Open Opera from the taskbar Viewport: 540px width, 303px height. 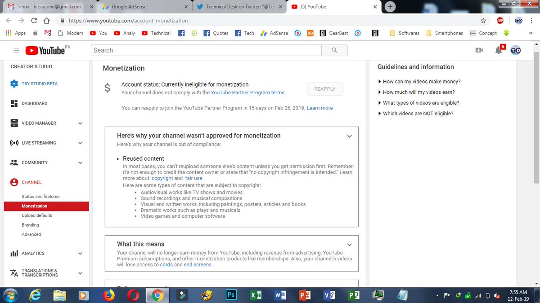point(133,295)
